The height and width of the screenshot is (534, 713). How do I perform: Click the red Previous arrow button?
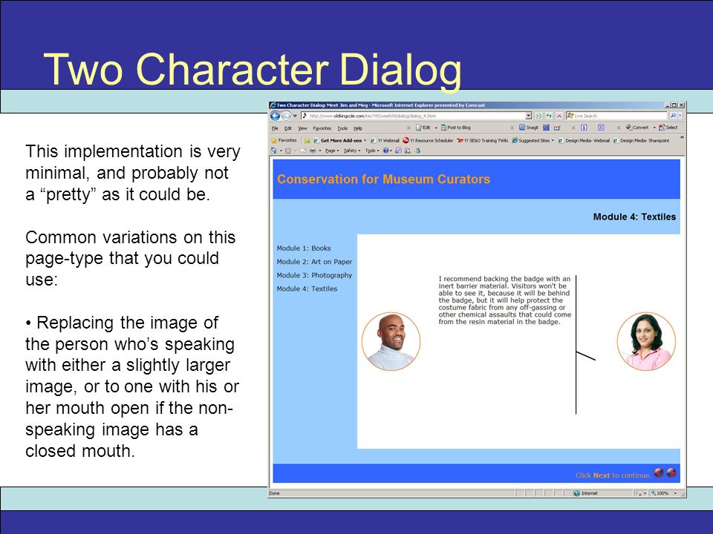tap(659, 472)
